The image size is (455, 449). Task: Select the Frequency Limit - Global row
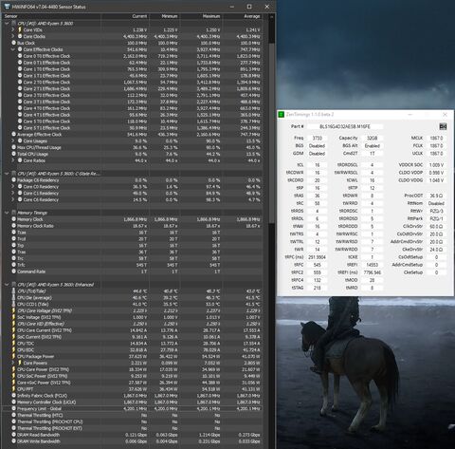click(x=132, y=408)
